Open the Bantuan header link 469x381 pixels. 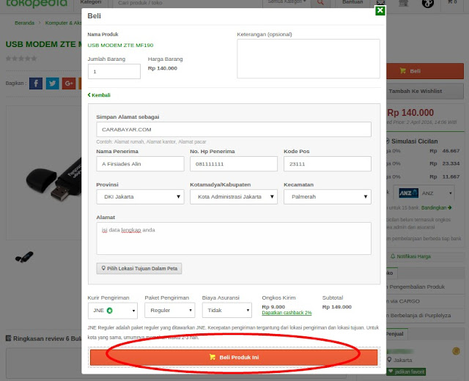click(x=352, y=2)
